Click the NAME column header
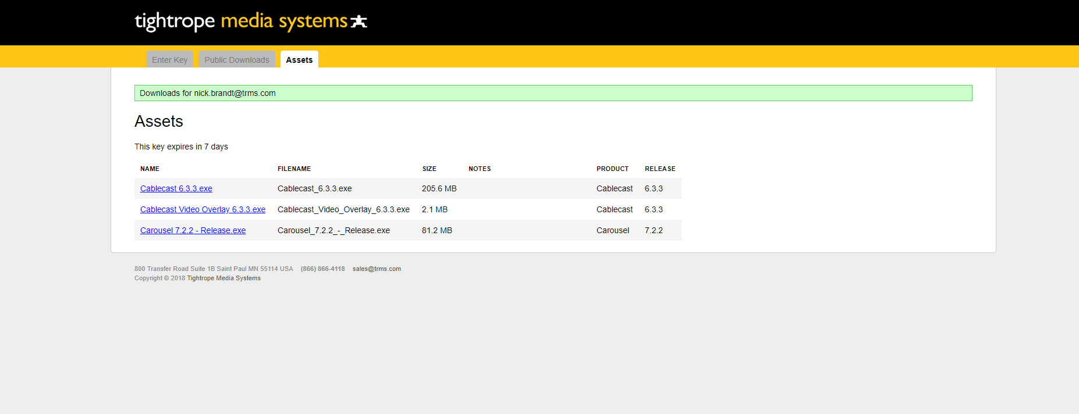 tap(150, 169)
